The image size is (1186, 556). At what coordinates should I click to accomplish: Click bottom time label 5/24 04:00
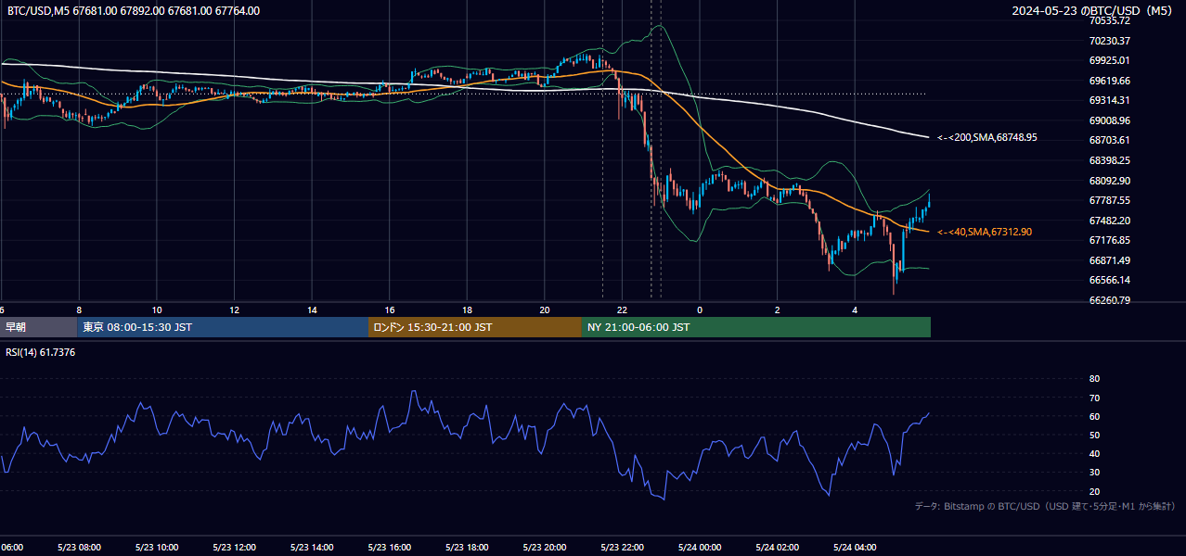pos(855,548)
